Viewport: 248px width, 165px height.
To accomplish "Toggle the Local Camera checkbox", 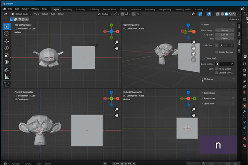I will pos(217,45).
